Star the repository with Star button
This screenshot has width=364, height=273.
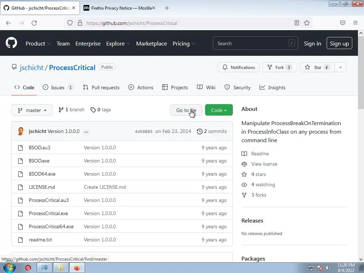(317, 67)
